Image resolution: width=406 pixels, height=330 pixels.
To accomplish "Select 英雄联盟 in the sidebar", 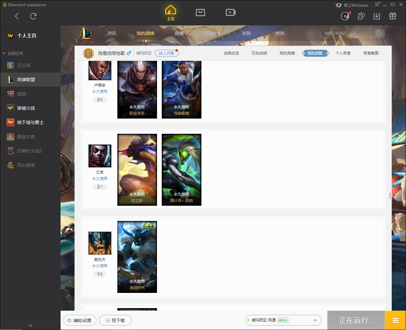I will (30, 80).
